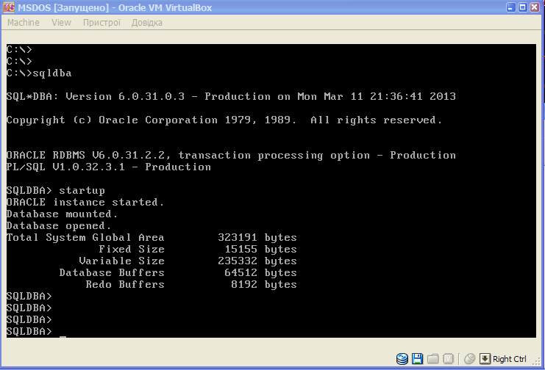Open the Пристрої menu

tap(101, 23)
